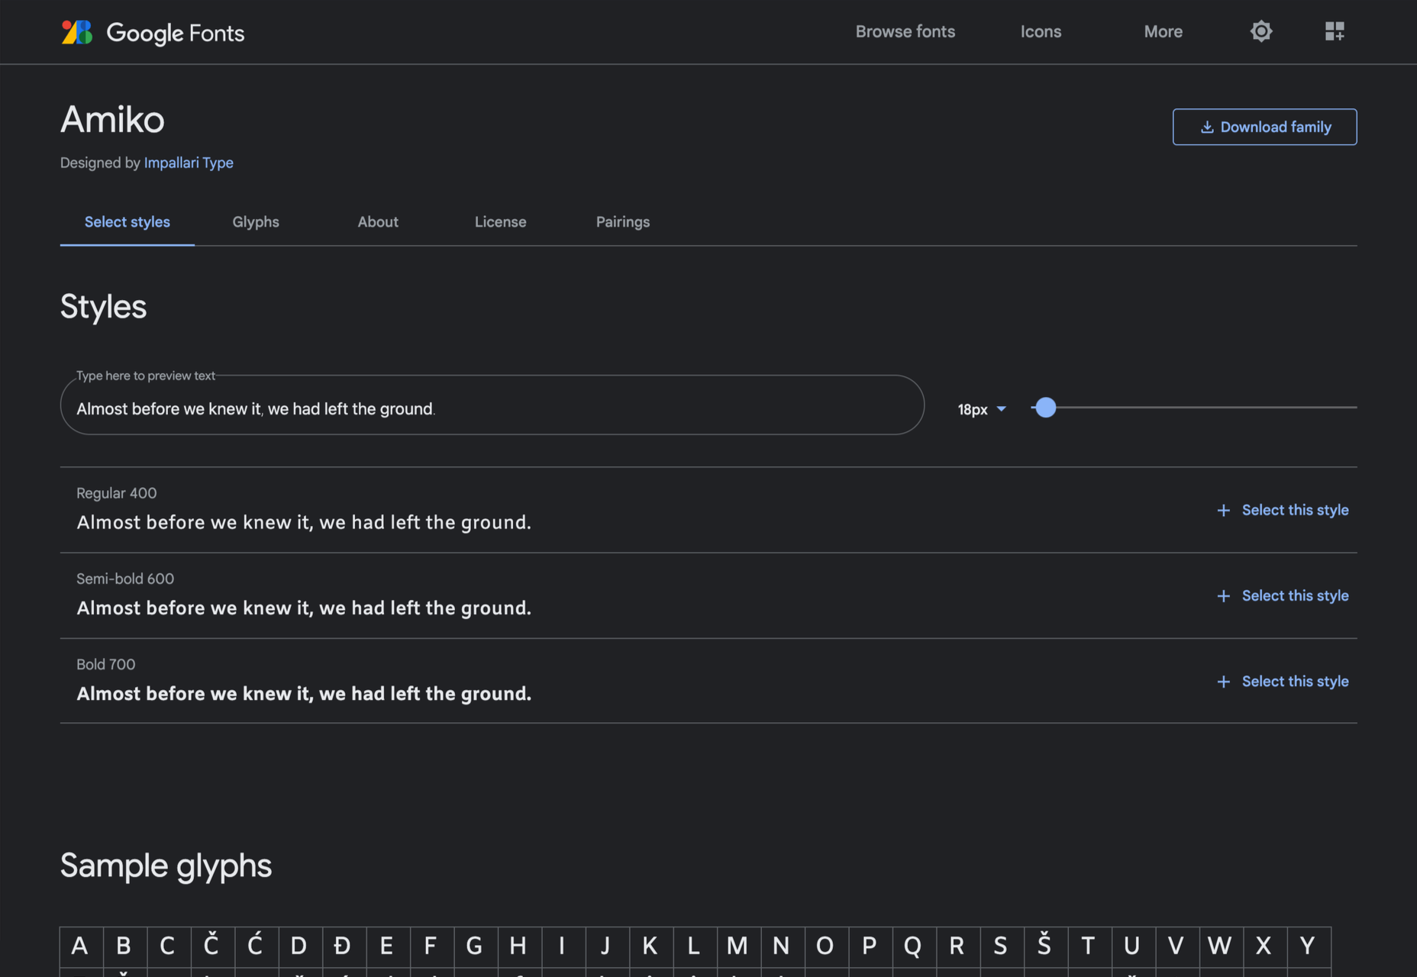This screenshot has width=1417, height=977.
Task: Click the Bold 700 style label
Action: [105, 664]
